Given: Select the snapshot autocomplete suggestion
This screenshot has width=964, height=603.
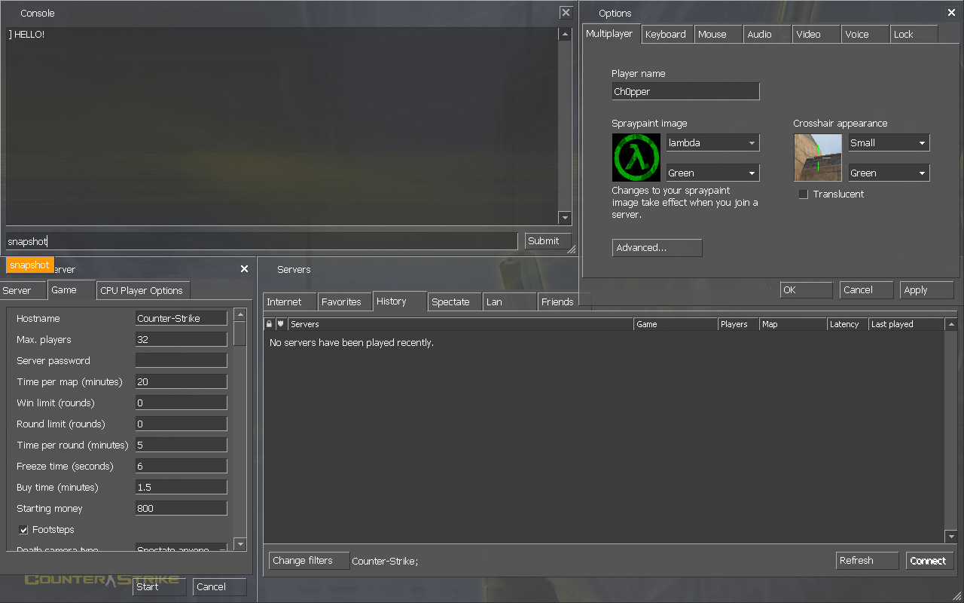Looking at the screenshot, I should (29, 265).
